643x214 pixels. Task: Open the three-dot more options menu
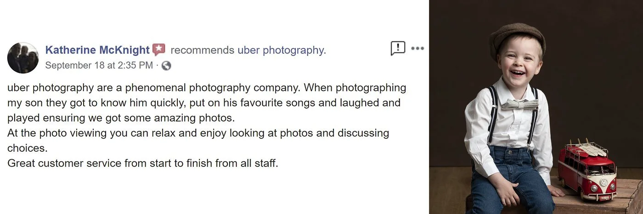pos(417,48)
